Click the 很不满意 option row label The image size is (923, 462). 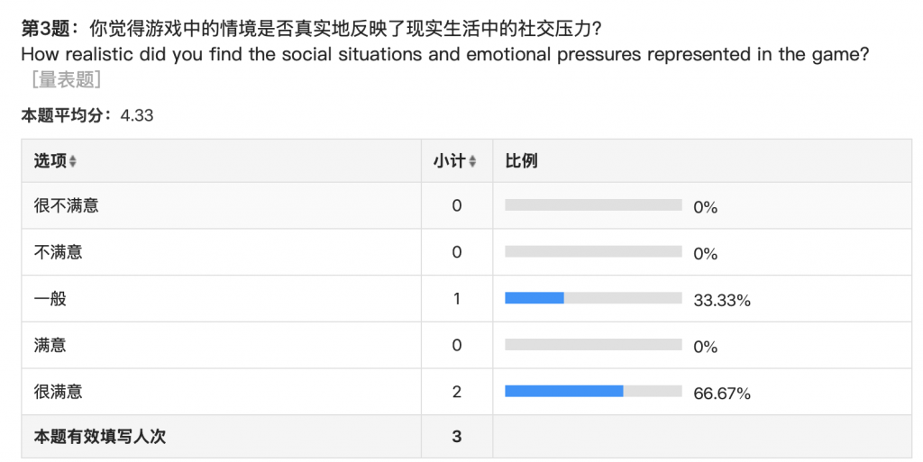(x=67, y=205)
